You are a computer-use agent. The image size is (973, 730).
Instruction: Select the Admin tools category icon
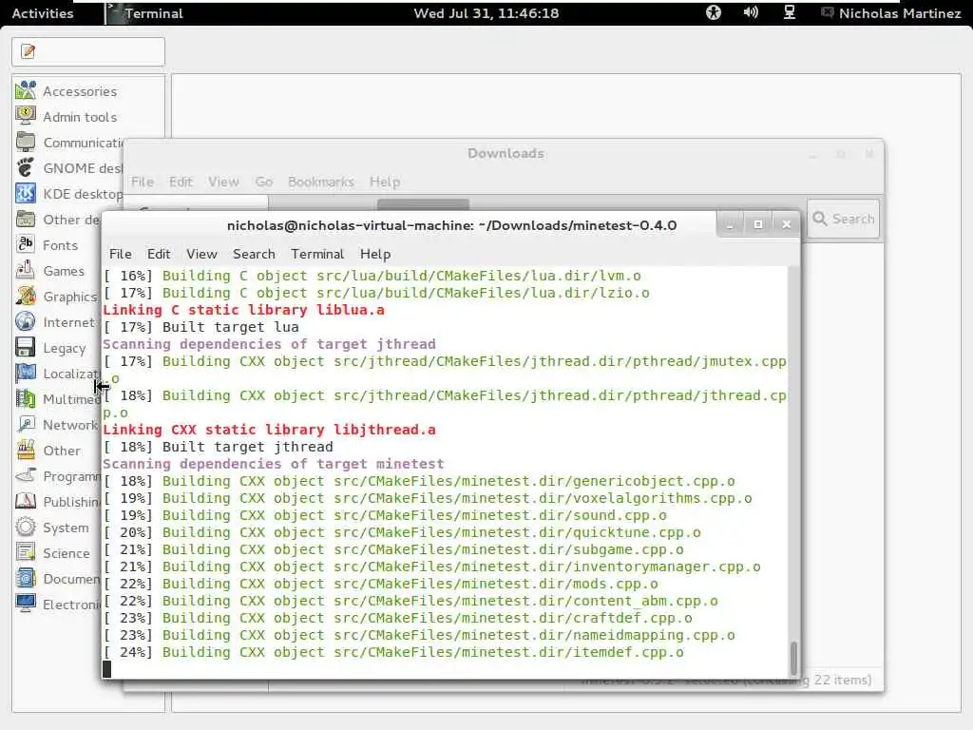[x=26, y=116]
